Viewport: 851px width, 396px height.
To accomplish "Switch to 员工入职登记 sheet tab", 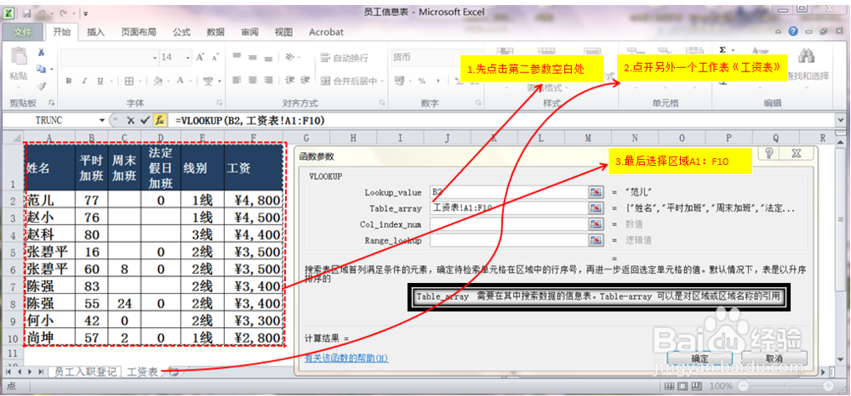I will 85,371.
